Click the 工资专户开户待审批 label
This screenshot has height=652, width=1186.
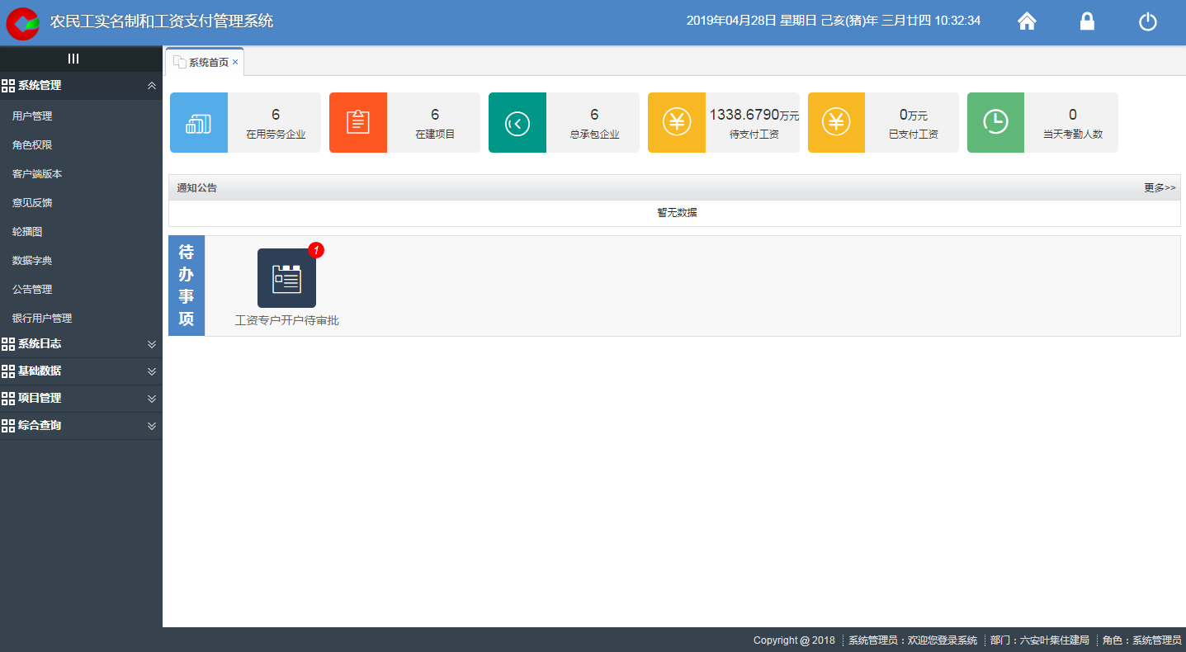point(286,321)
